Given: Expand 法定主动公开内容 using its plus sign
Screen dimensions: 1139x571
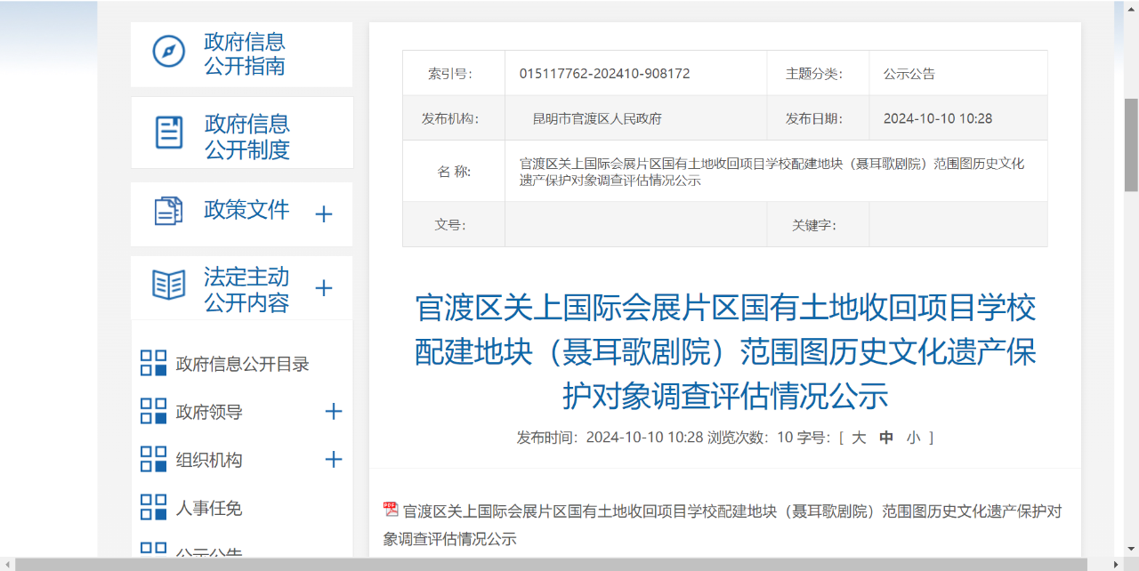Looking at the screenshot, I should [324, 288].
